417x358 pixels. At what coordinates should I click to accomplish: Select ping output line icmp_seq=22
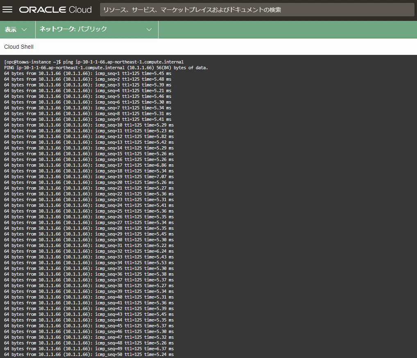tap(89, 194)
